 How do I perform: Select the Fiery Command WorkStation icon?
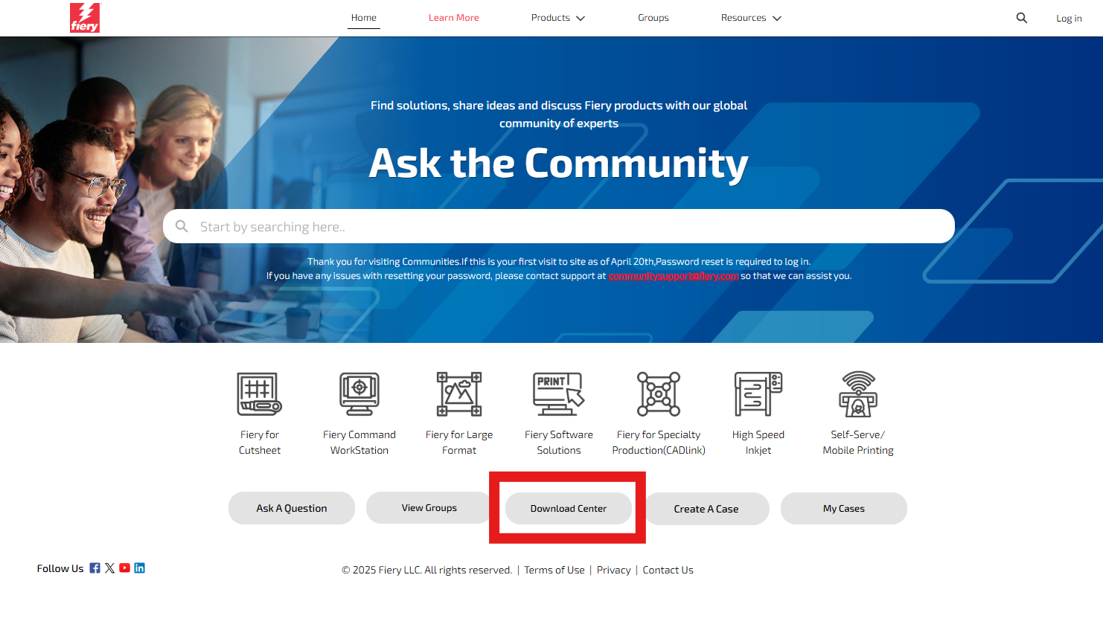point(359,393)
